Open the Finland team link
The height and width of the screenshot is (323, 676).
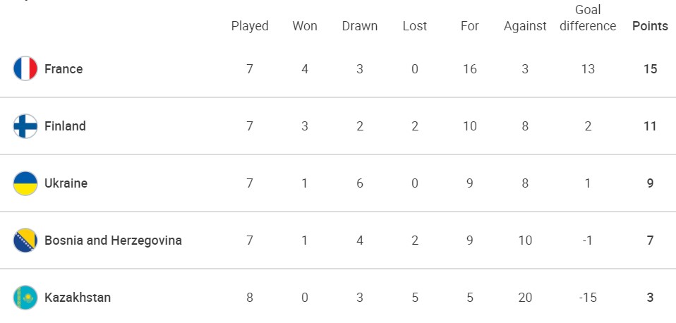pyautogui.click(x=65, y=126)
